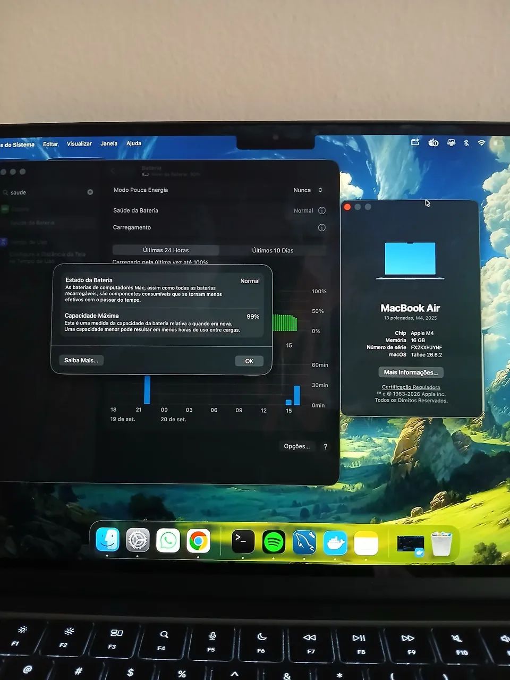The width and height of the screenshot is (510, 680).
Task: Click the Saiba Mais... button
Action: 81,360
